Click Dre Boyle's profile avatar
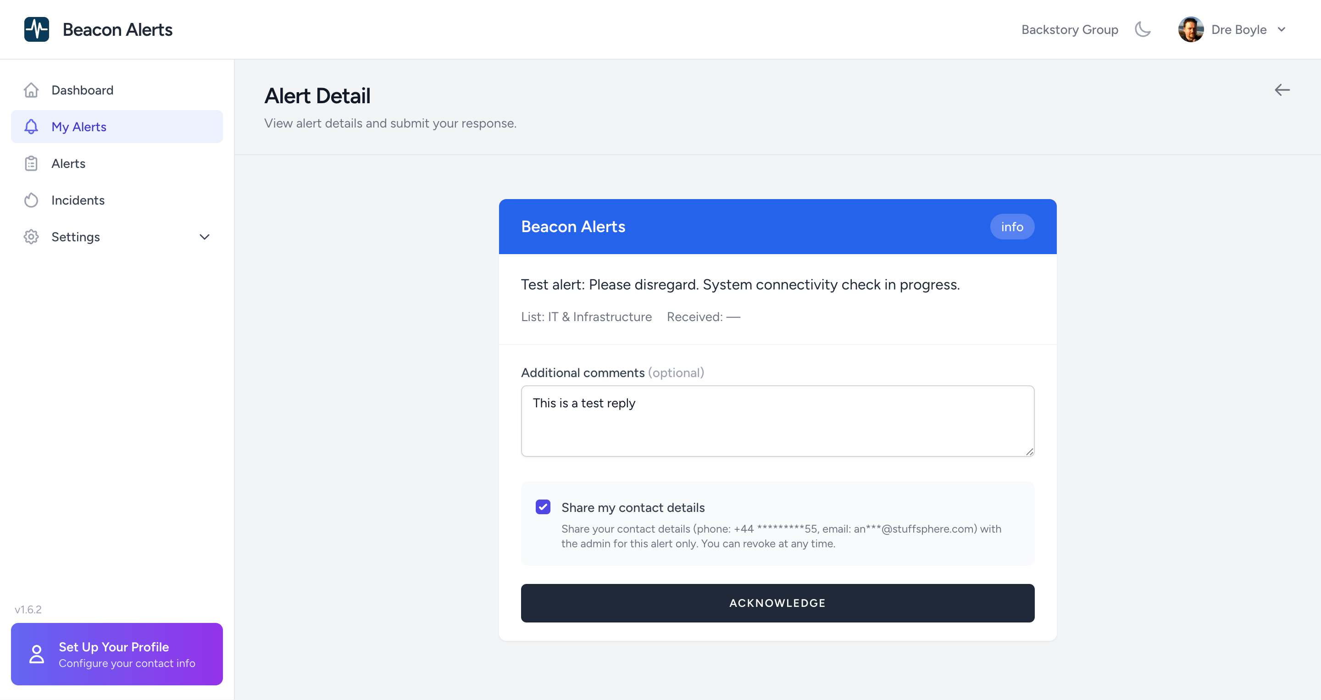1321x700 pixels. click(x=1190, y=29)
